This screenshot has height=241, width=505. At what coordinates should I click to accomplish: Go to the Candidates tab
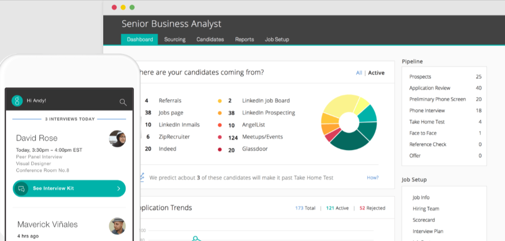210,39
